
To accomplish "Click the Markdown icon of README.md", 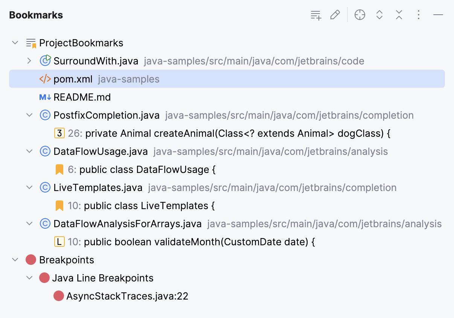I will (x=45, y=97).
